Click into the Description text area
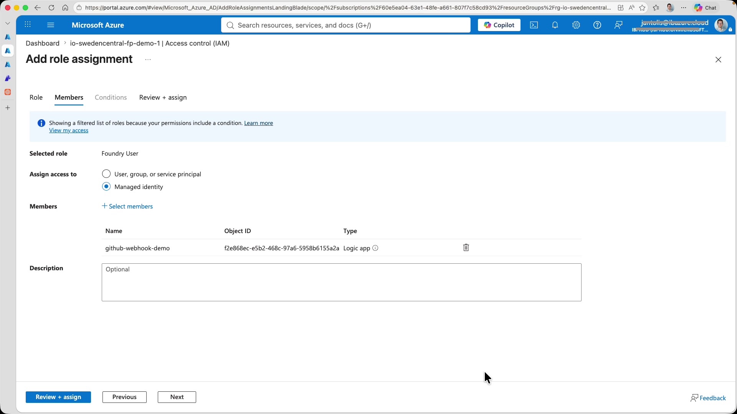 pyautogui.click(x=342, y=282)
